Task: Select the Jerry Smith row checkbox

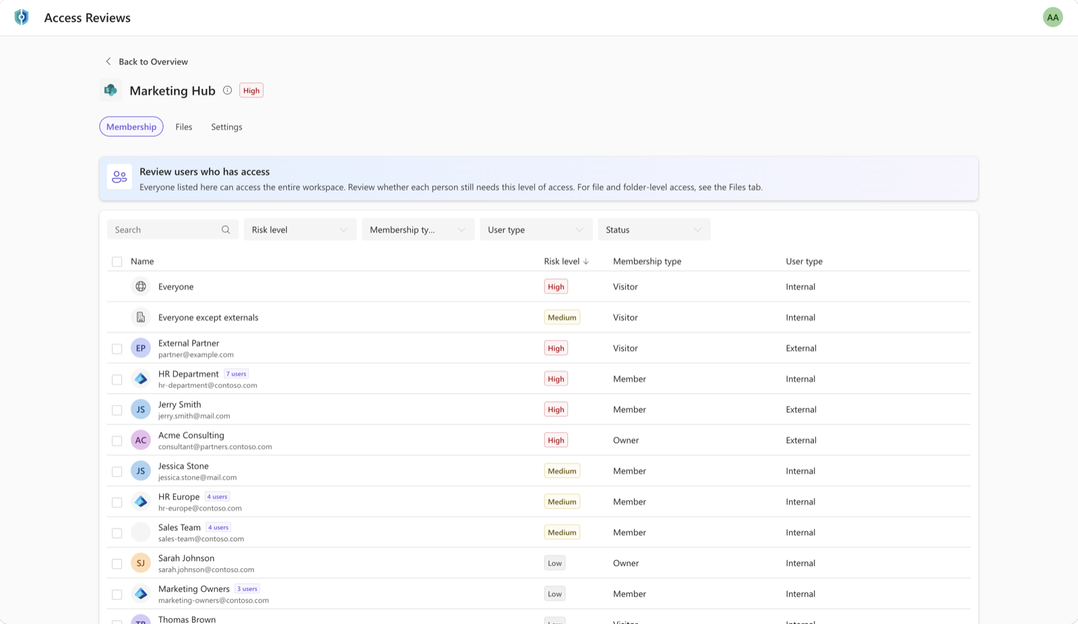Action: coord(117,410)
